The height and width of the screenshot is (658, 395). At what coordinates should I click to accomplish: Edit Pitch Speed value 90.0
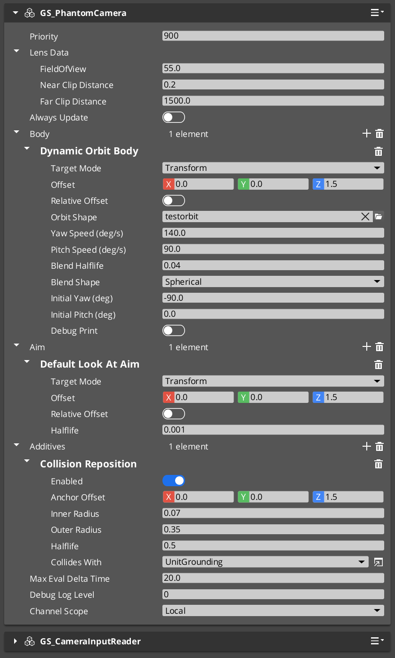tap(273, 249)
